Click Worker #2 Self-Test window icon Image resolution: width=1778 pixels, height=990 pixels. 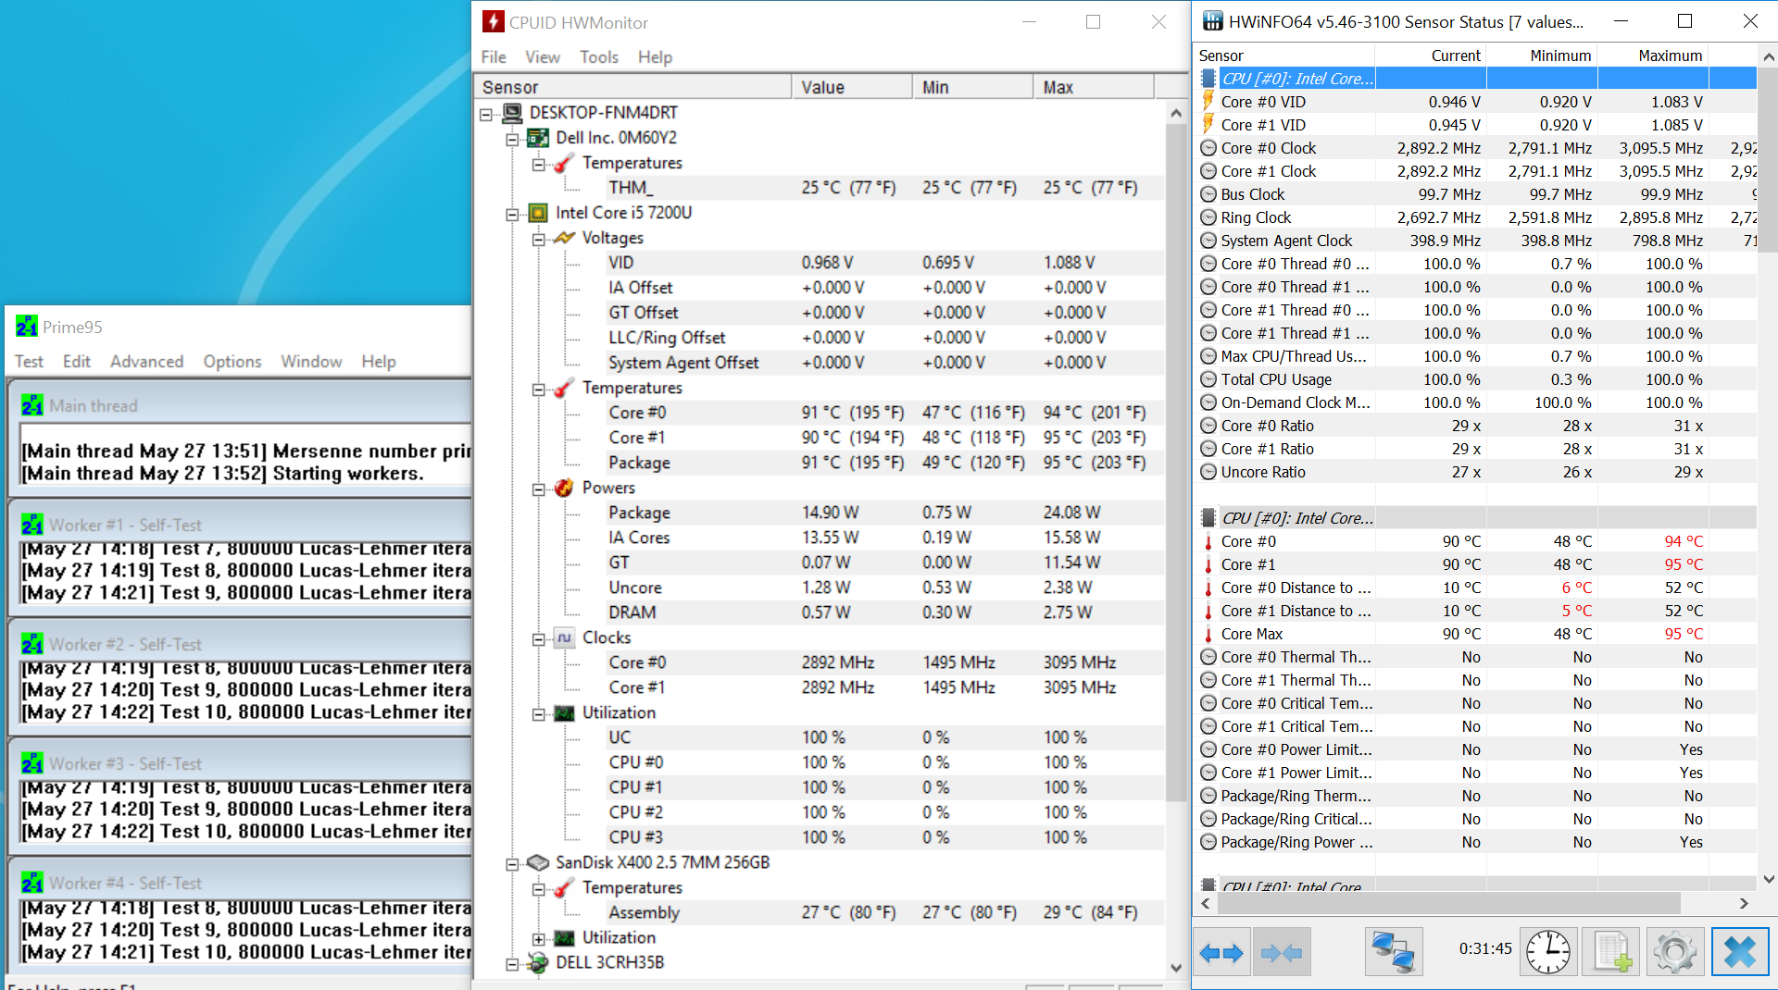tap(32, 644)
